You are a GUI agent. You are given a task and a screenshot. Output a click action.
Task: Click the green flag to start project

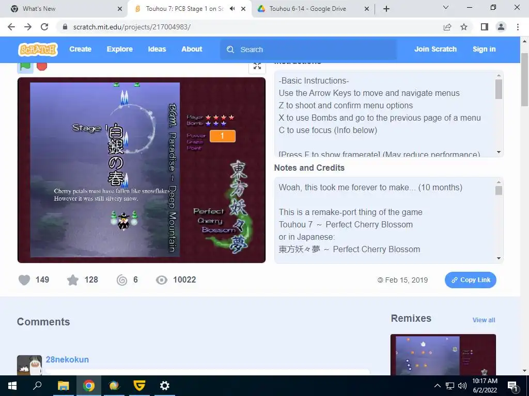point(25,67)
